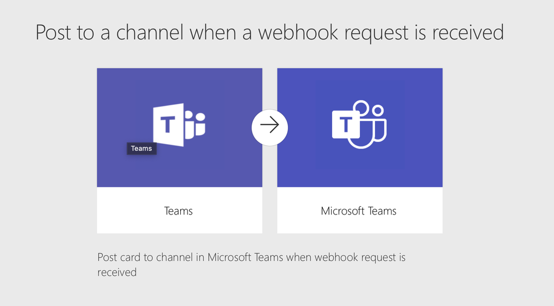Image resolution: width=554 pixels, height=306 pixels.
Task: Click the word received in the description
Action: click(117, 272)
